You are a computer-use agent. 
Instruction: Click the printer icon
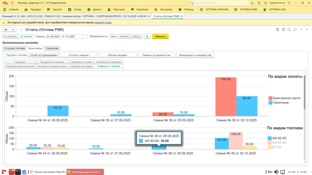(283, 29)
